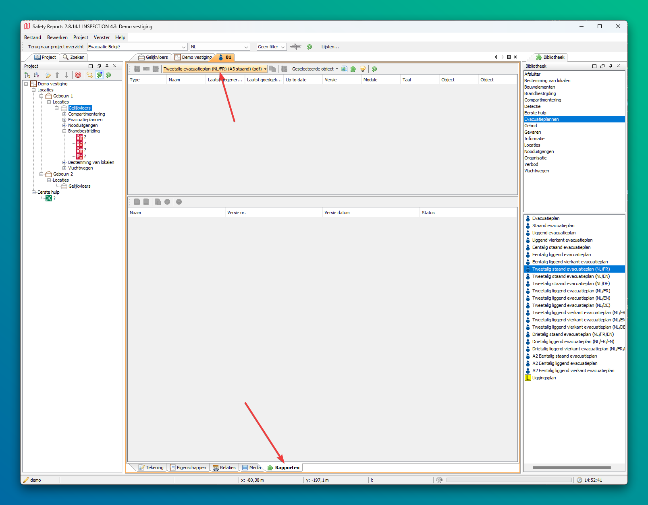Screen dimensions: 648x505
Task: Toggle the highlighted refresh-with-plus button in Project toolbar
Action: (99, 75)
